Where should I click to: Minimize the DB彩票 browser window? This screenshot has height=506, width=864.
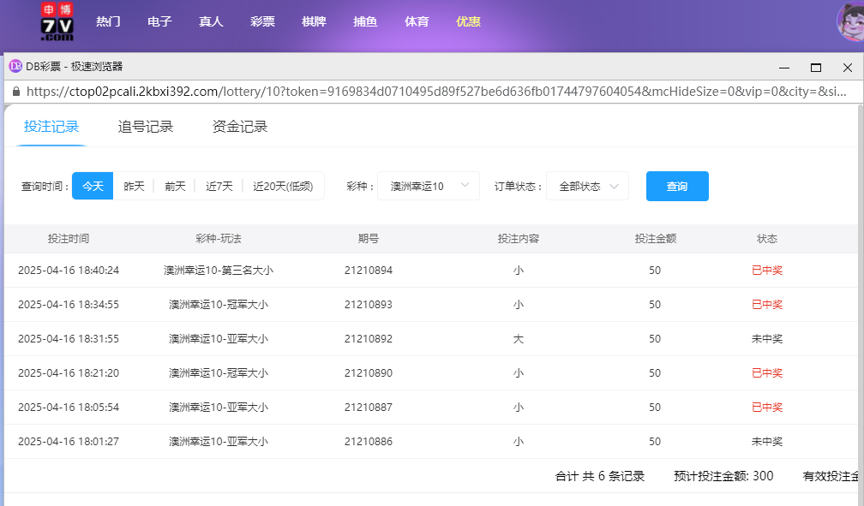783,68
